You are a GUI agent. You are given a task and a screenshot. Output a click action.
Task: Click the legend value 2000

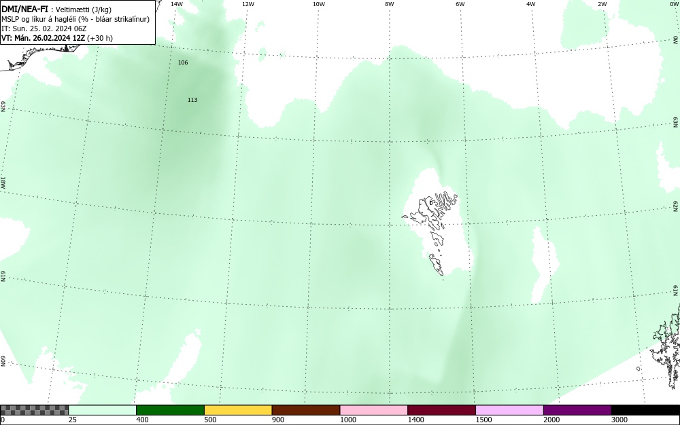coord(551,420)
